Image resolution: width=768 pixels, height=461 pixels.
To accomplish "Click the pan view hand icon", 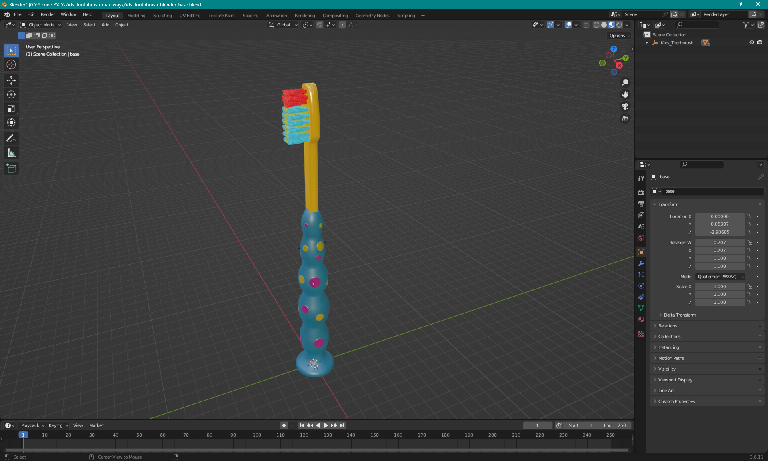I will (625, 94).
